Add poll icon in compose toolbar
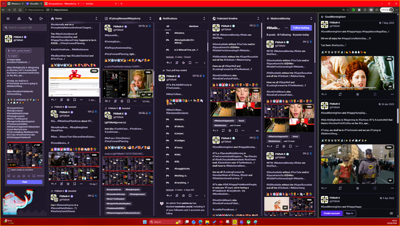Image resolution: width=400 pixels, height=226 pixels. pyautogui.click(x=14, y=176)
